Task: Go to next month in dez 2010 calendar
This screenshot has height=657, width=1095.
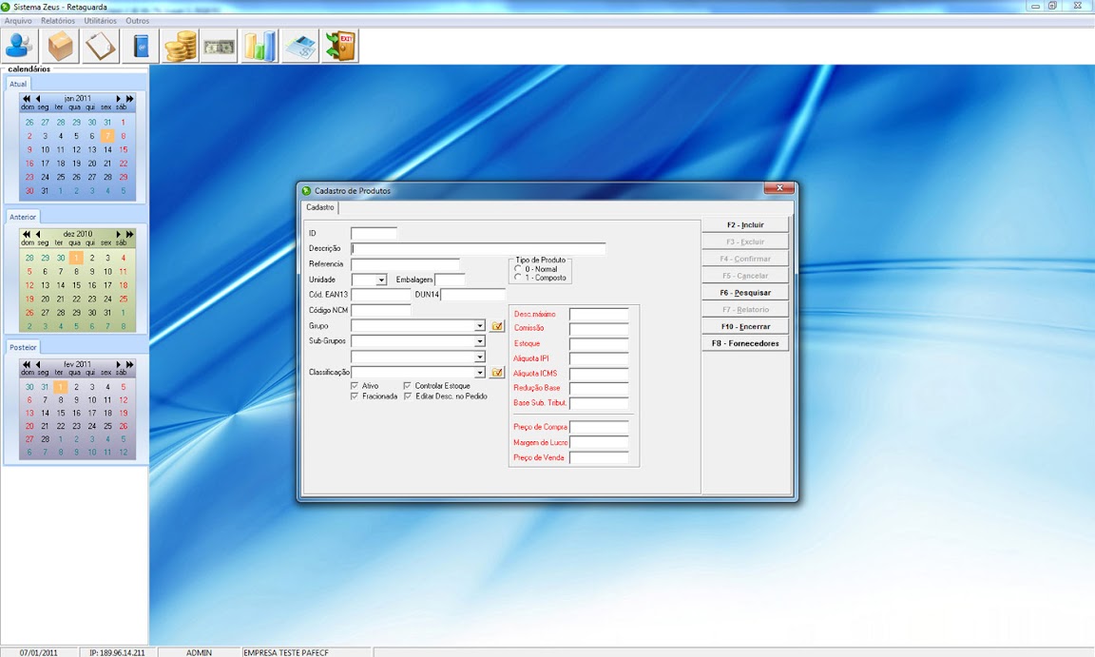Action: [x=118, y=234]
